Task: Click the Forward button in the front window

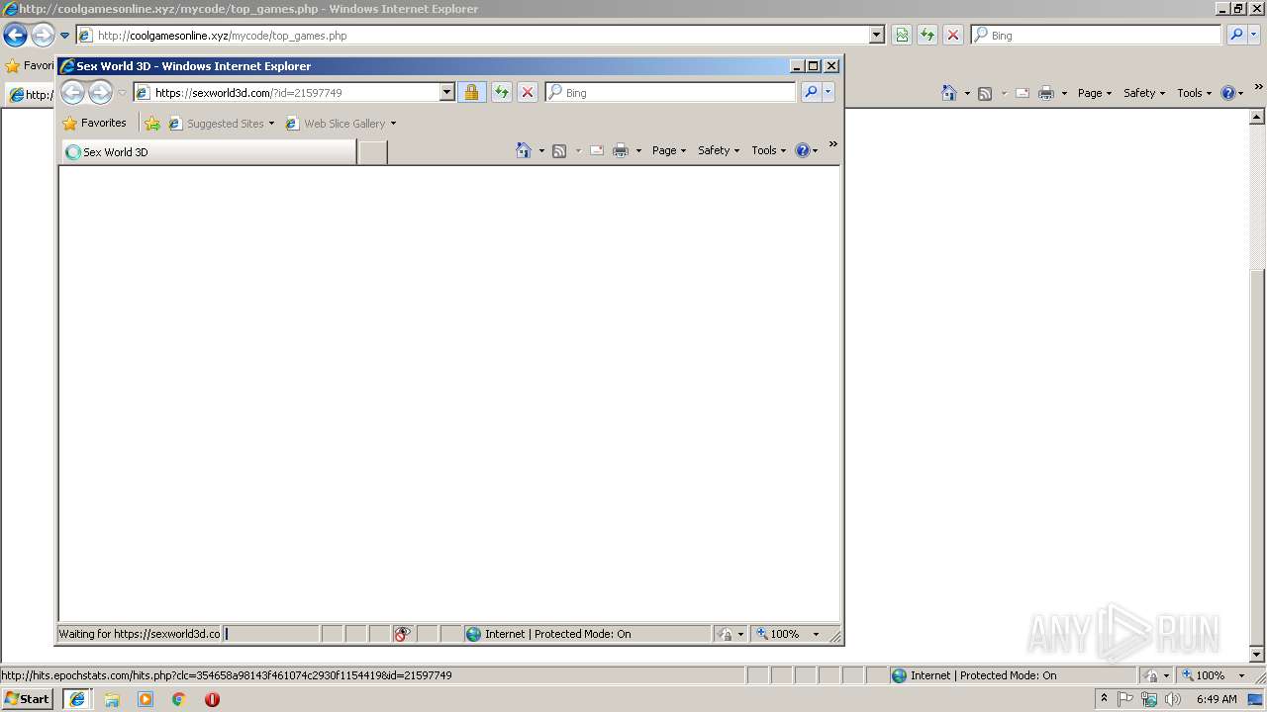Action: coord(100,93)
